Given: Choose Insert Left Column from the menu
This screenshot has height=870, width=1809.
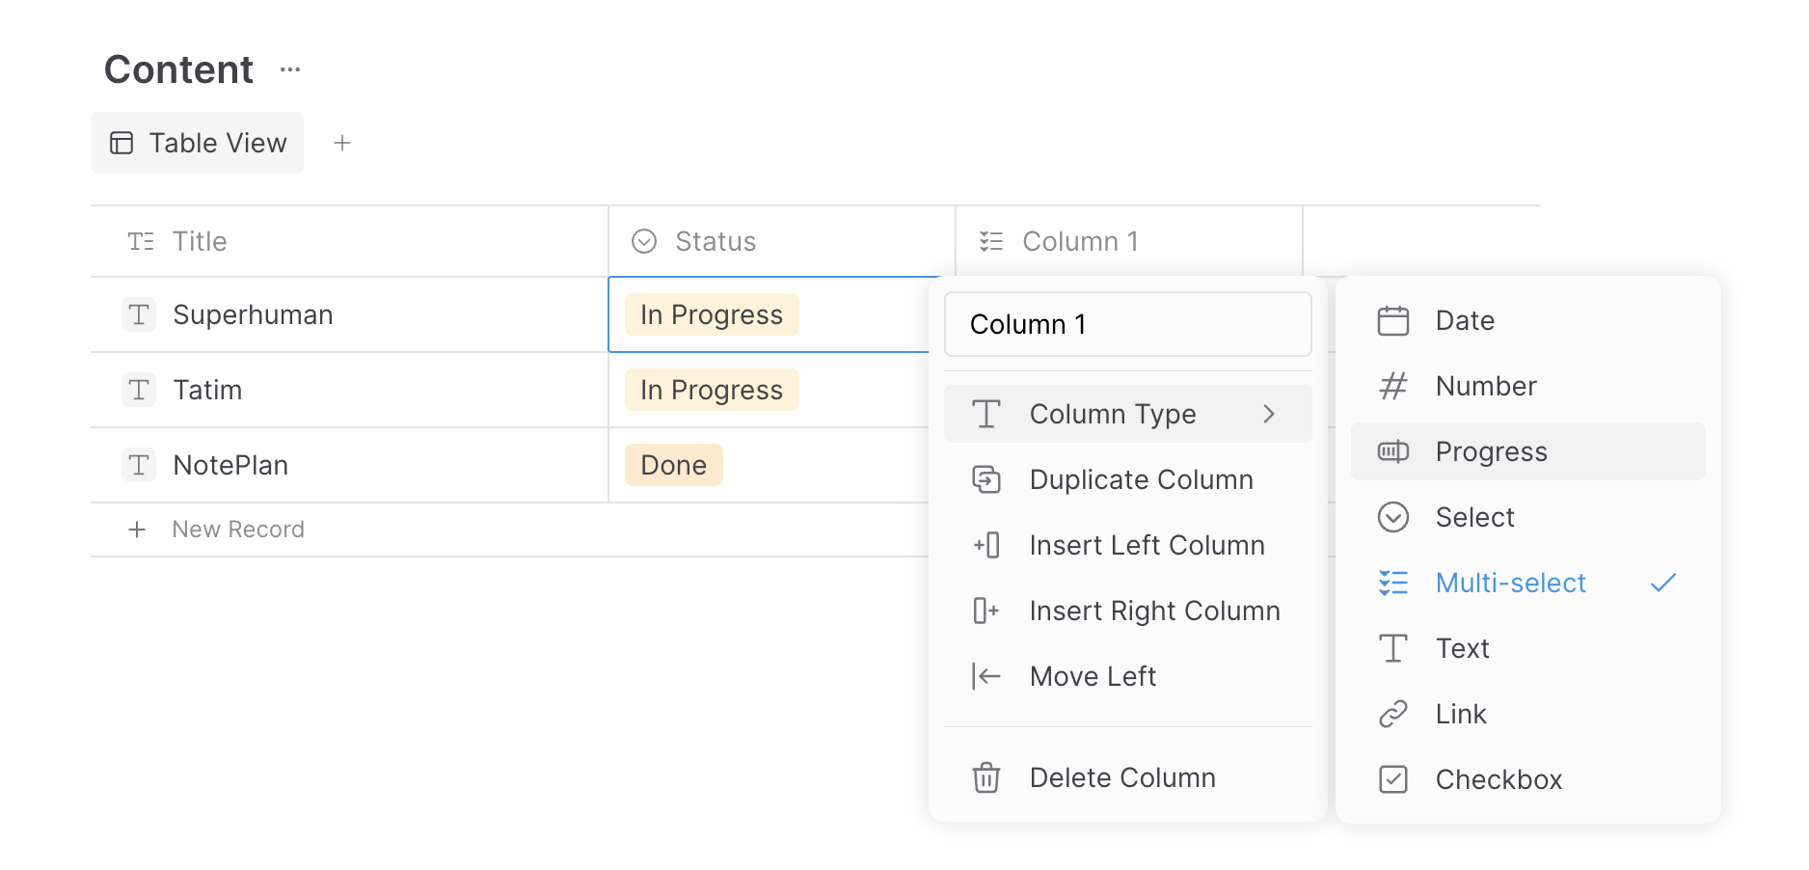Looking at the screenshot, I should coord(1147,545).
